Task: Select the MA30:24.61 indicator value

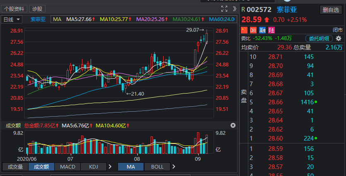Action: click(x=189, y=19)
